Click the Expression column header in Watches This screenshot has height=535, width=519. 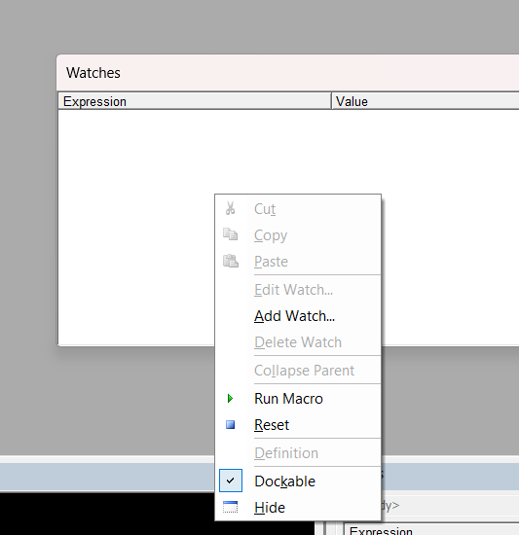[x=195, y=101]
